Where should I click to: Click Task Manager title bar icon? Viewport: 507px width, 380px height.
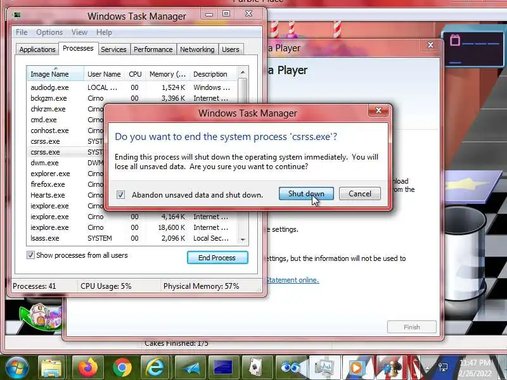point(17,15)
